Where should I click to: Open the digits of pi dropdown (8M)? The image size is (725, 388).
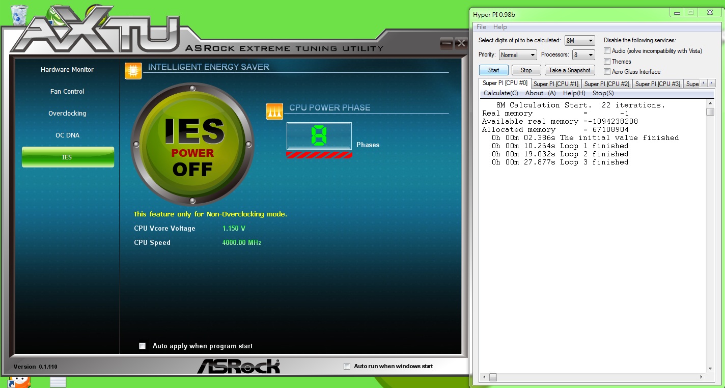click(579, 41)
